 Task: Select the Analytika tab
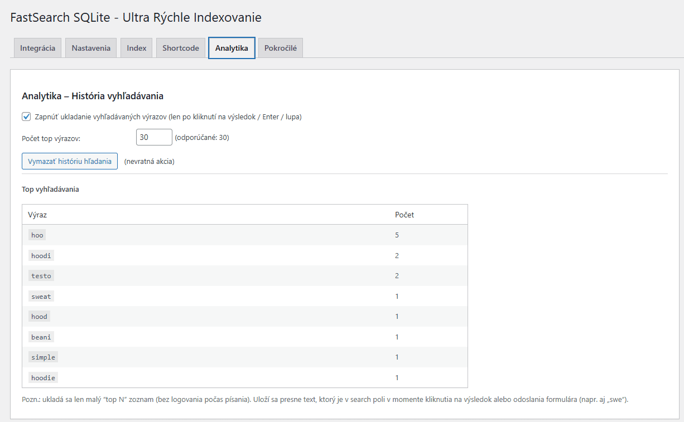point(232,48)
